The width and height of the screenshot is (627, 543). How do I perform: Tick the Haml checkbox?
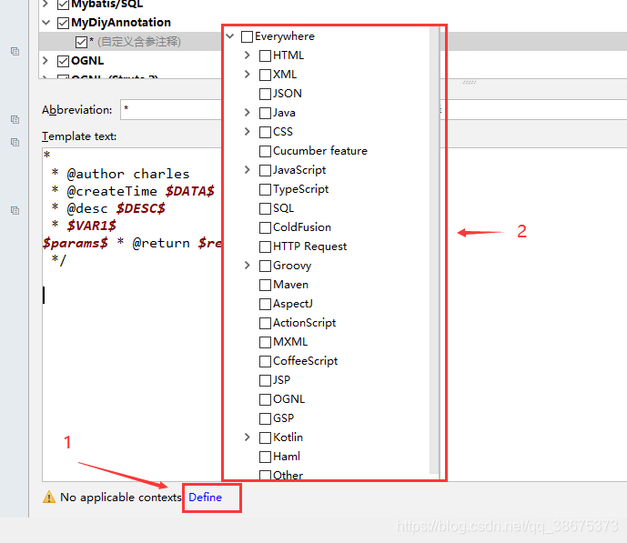pos(265,458)
